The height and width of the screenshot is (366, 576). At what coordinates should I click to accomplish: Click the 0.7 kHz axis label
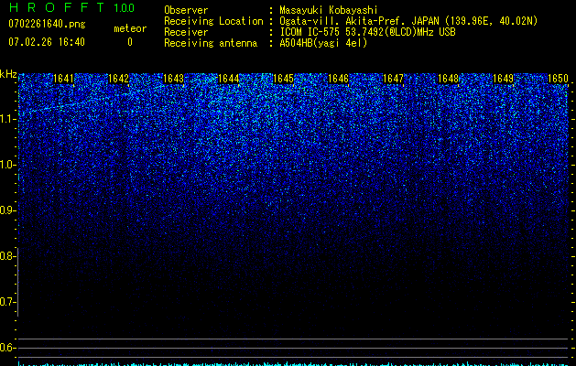click(x=7, y=302)
